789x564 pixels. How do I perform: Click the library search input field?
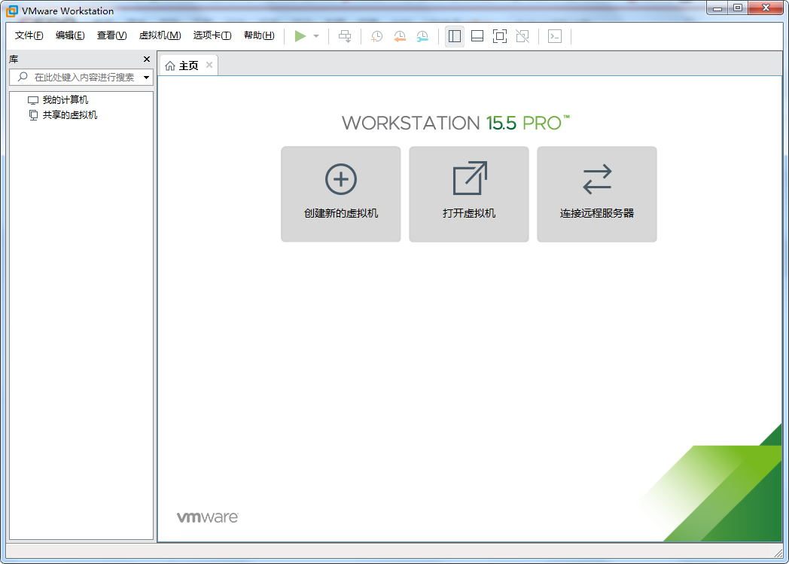click(81, 77)
